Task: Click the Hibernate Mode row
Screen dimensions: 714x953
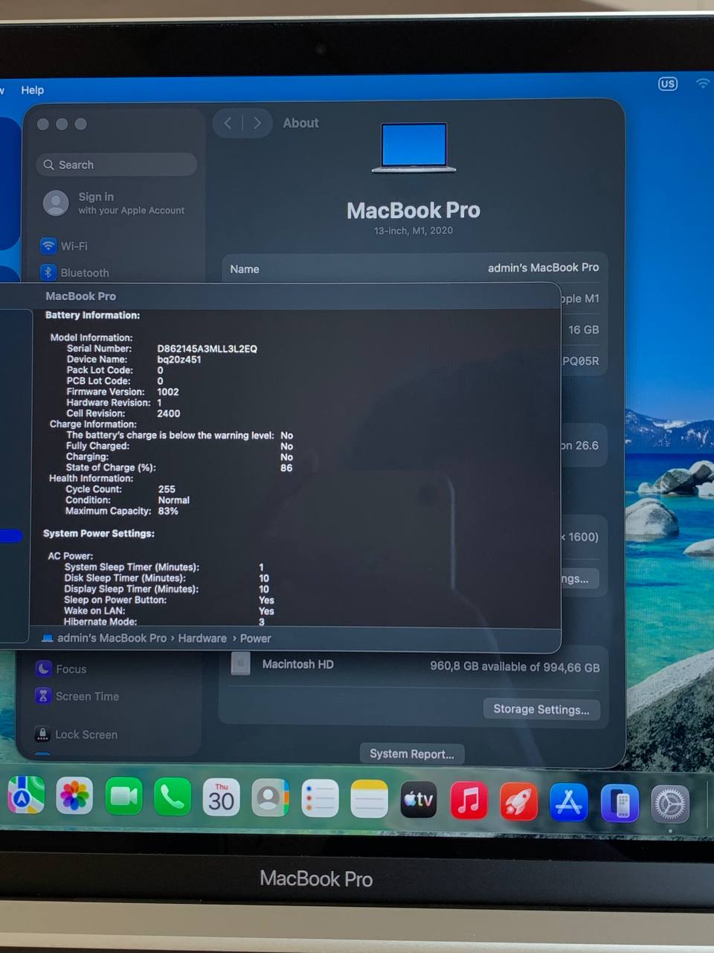Action: pyautogui.click(x=164, y=622)
